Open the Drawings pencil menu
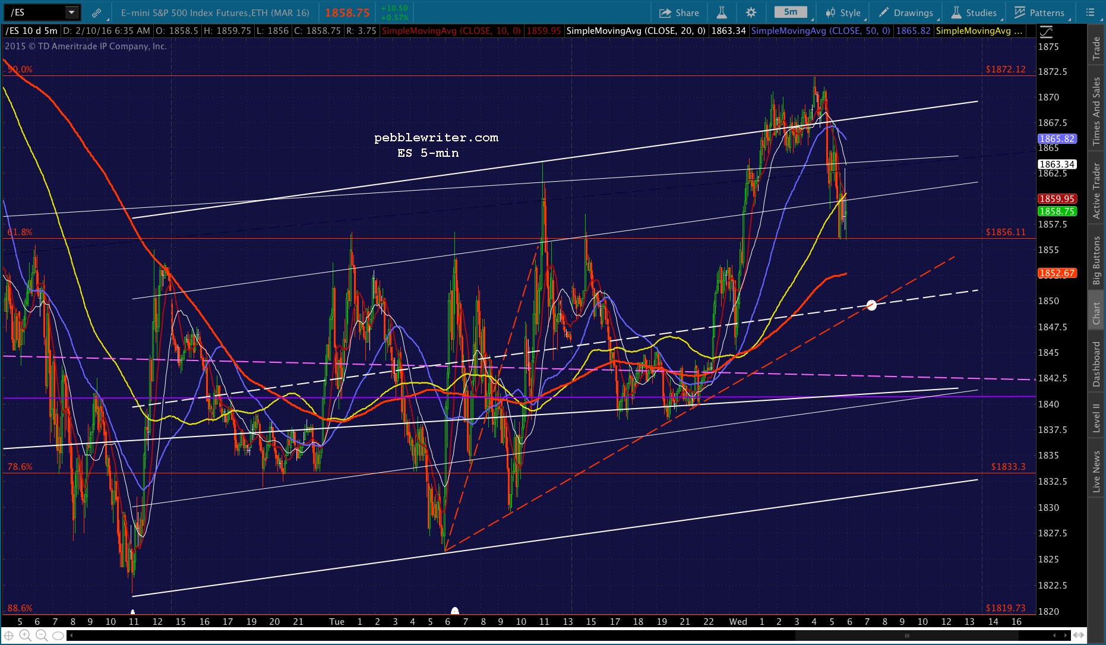1106x645 pixels. (x=906, y=12)
